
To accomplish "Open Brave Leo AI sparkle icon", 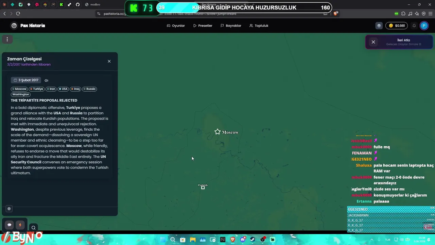I will tap(417, 14).
